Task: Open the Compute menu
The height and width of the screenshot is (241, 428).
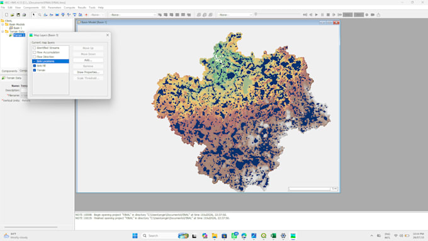Action: (x=69, y=8)
